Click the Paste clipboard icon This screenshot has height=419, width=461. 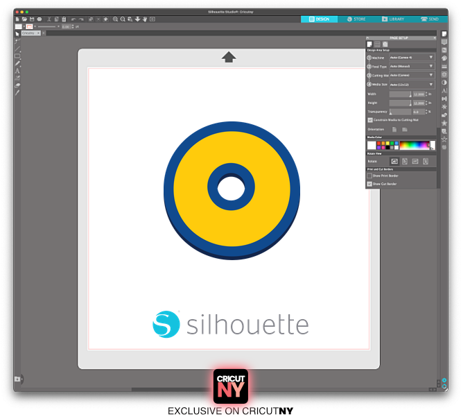pos(64,19)
